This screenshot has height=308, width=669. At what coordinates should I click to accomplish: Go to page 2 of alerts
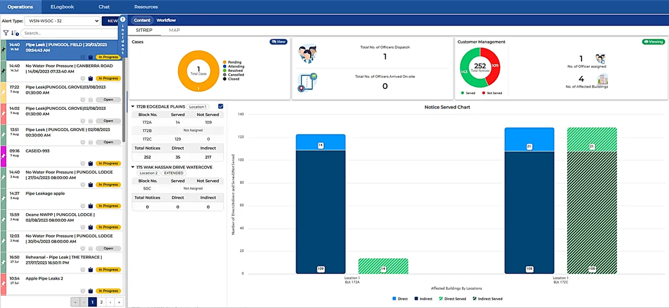101,302
